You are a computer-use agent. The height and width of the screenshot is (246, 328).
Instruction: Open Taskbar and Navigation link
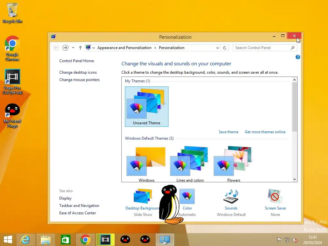click(79, 206)
